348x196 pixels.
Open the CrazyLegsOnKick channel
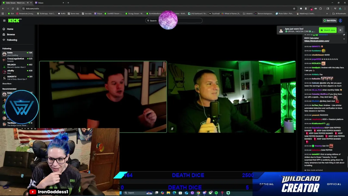click(x=17, y=60)
